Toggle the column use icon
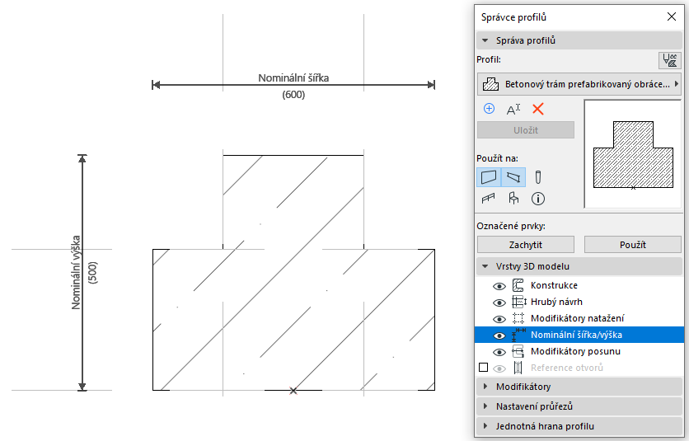 tap(538, 177)
